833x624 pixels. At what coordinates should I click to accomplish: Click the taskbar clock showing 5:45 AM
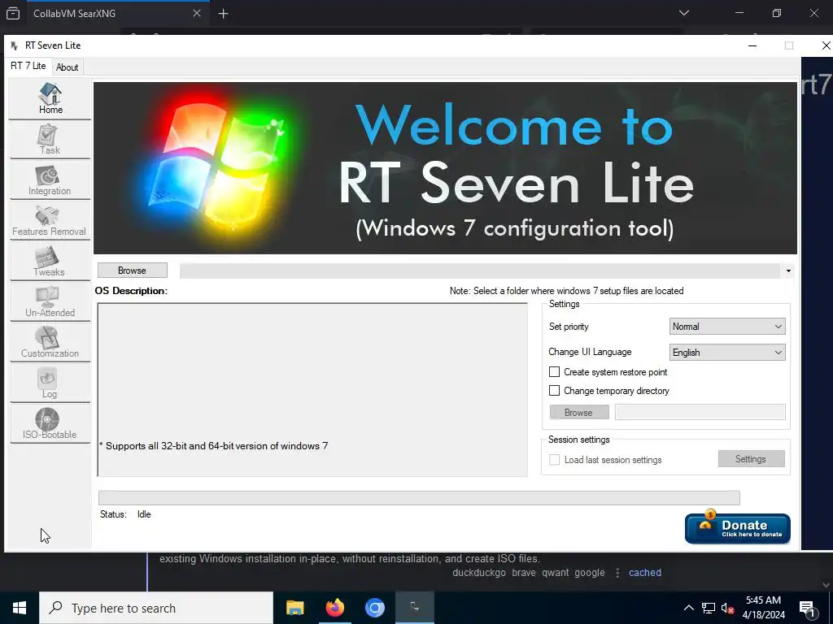pyautogui.click(x=763, y=608)
